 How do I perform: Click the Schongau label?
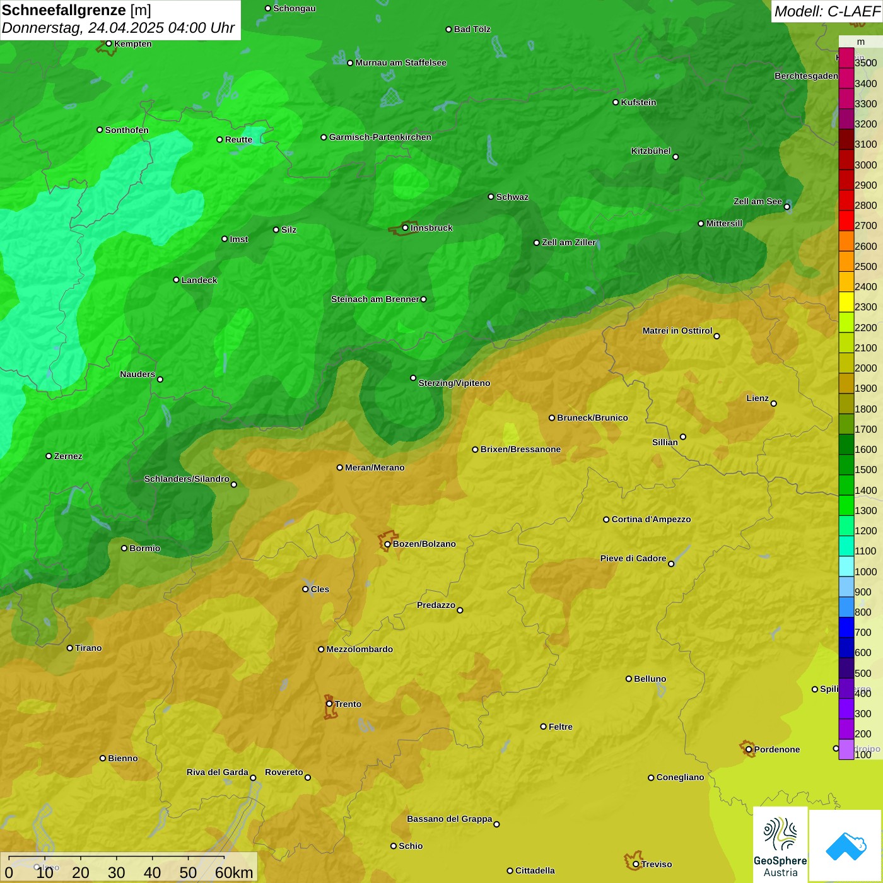(x=294, y=9)
